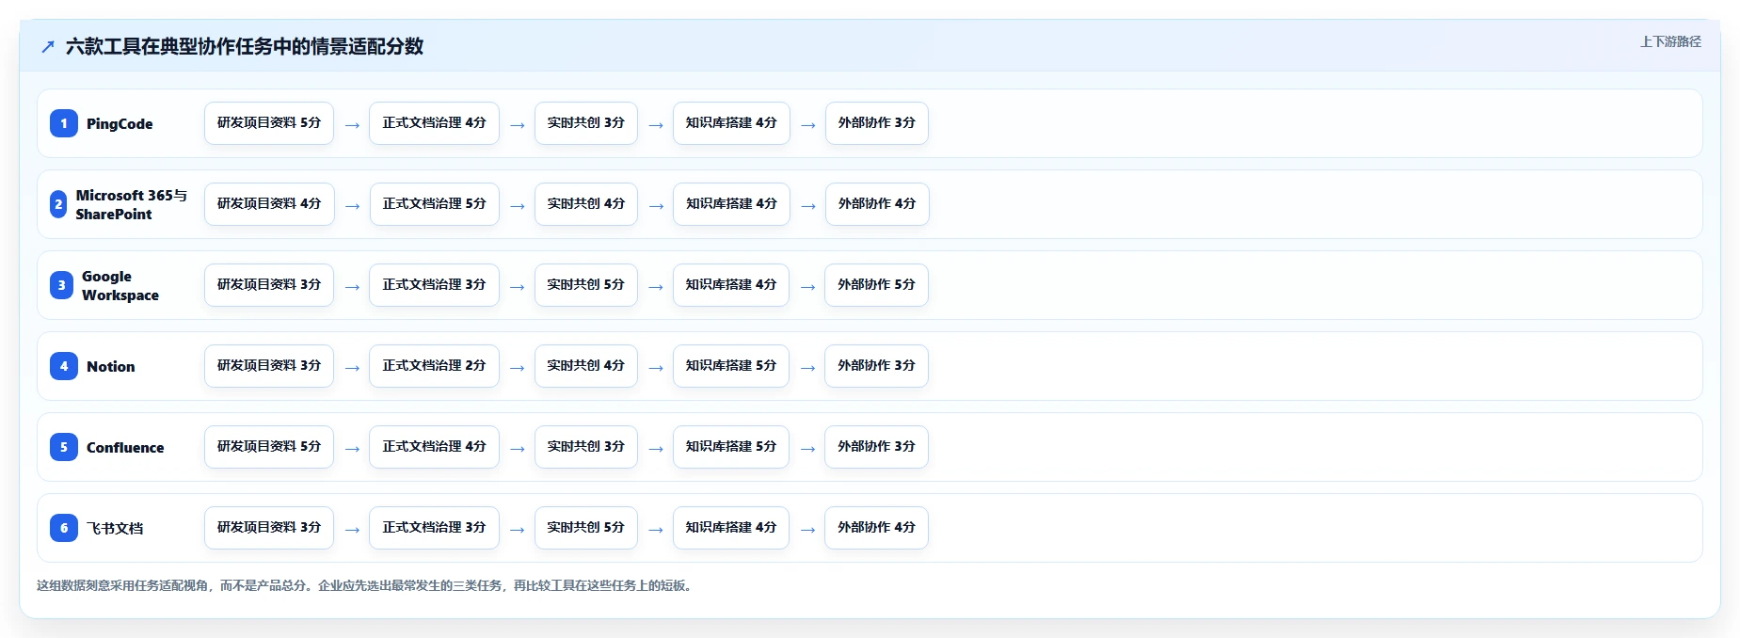Screen dimensions: 1740x638
Task: Select Microsoft 365's 正式文档治理 5分 chip
Action: click(434, 204)
